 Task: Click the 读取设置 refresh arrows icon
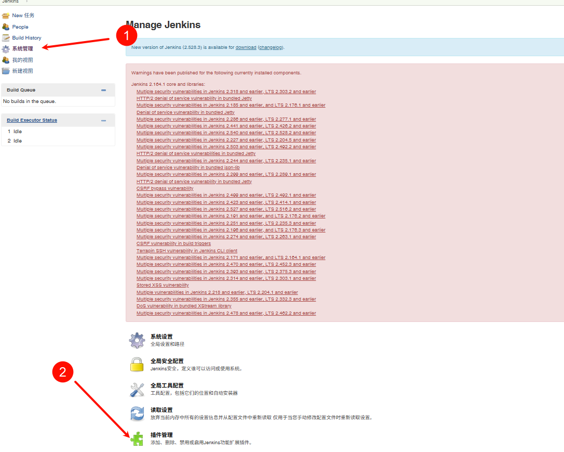137,414
